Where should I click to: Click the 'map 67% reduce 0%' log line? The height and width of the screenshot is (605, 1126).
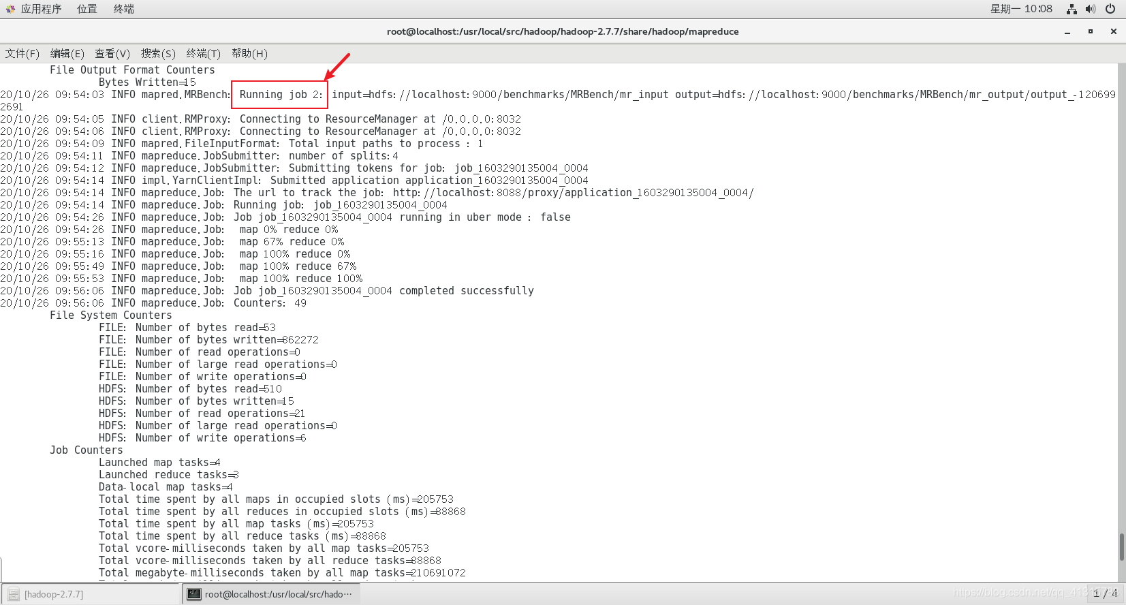pyautogui.click(x=172, y=242)
